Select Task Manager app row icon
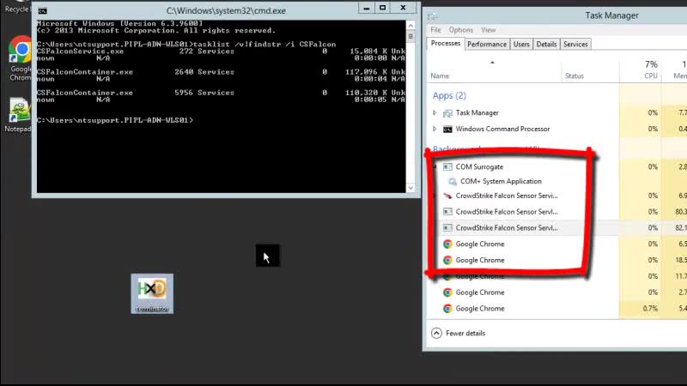 [x=447, y=113]
